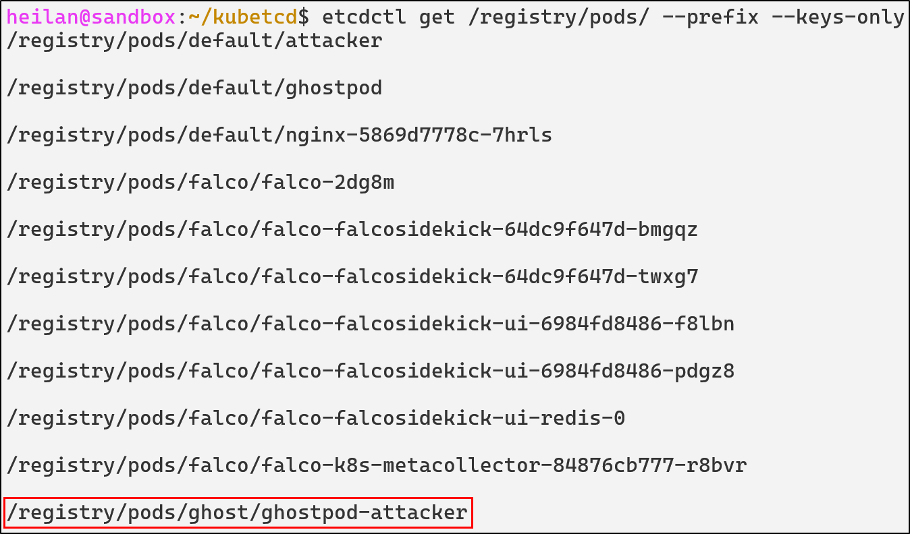Click the heilan@sandbox username in the prompt
Screen dimensions: 910x534
[91, 17]
